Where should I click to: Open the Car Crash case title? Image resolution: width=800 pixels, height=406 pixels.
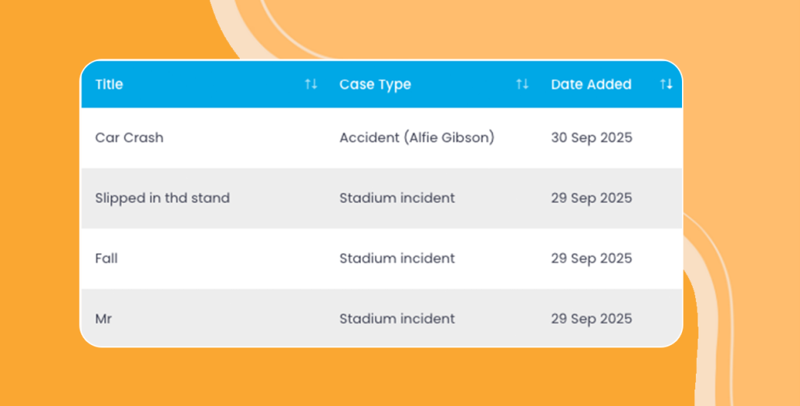pyautogui.click(x=129, y=137)
